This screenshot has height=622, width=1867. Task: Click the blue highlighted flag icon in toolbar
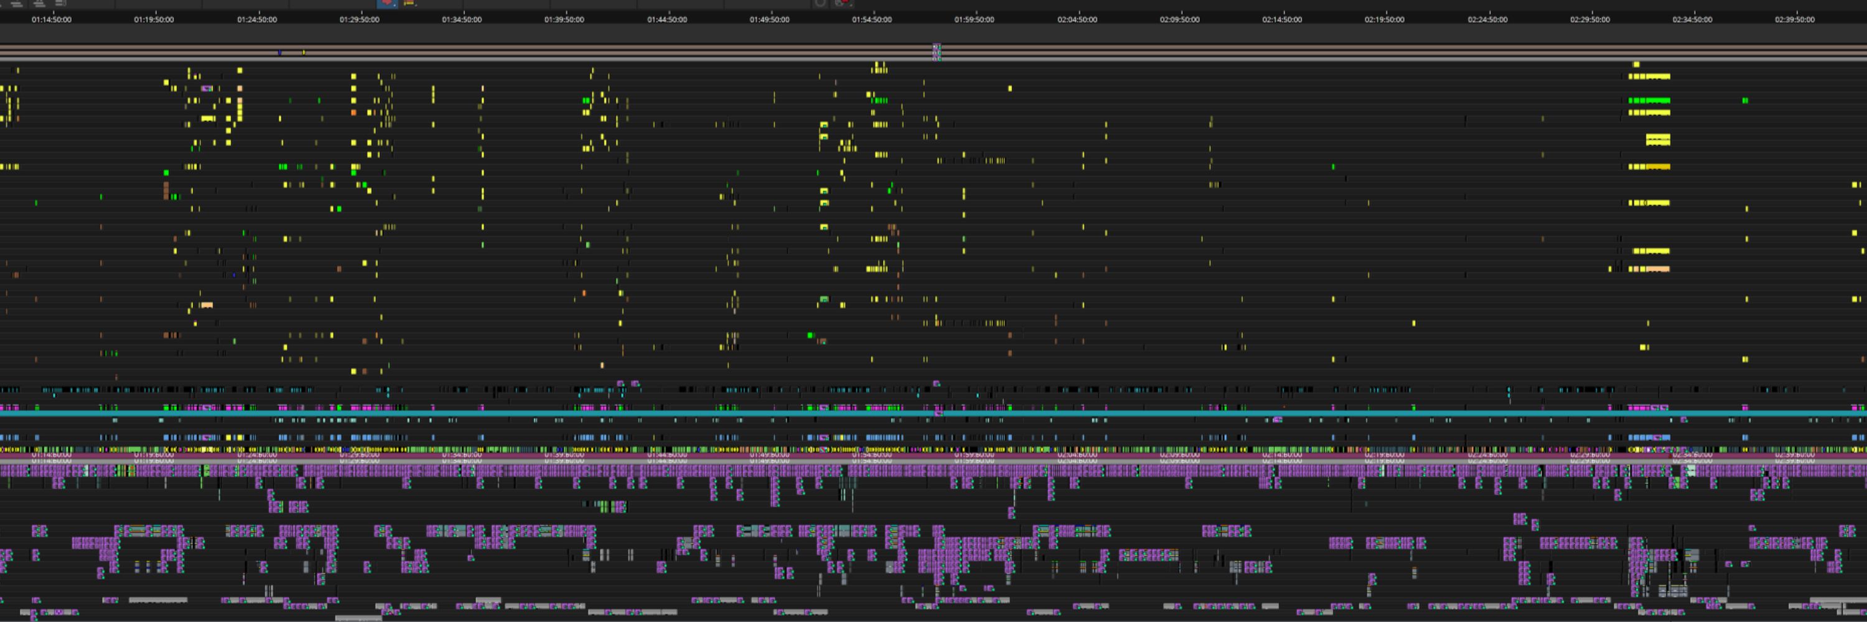pos(386,4)
